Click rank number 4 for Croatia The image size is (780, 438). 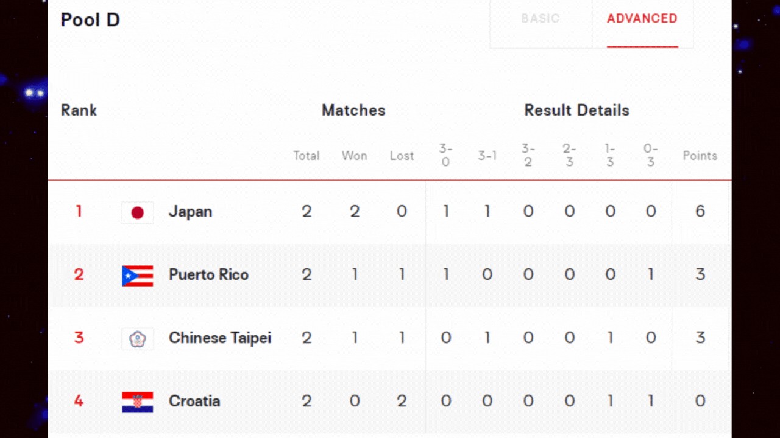(x=79, y=401)
